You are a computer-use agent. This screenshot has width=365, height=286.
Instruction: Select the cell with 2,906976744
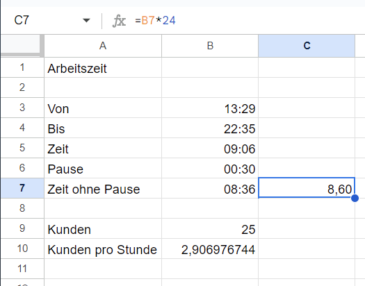[x=210, y=249]
